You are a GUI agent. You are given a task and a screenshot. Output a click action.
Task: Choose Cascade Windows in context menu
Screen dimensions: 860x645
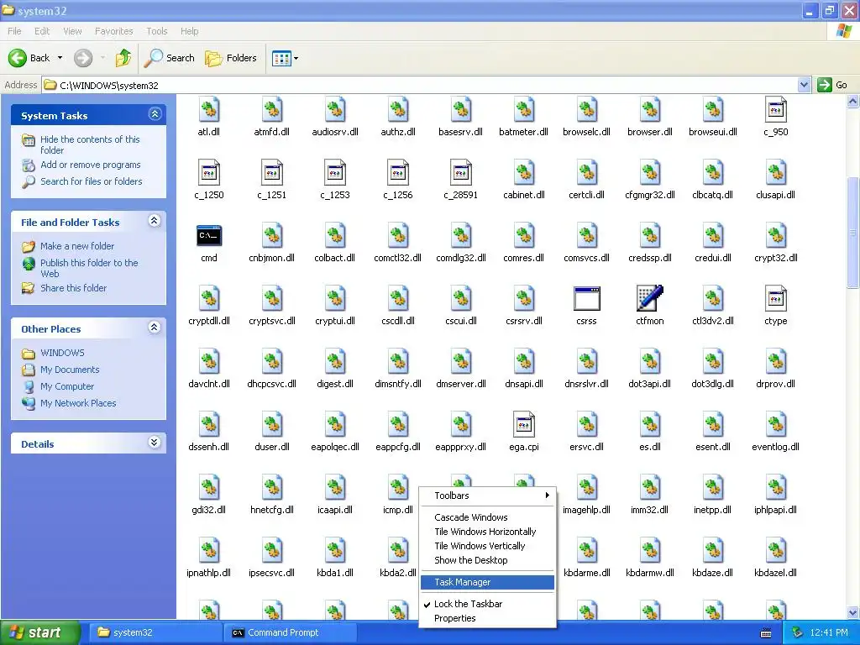tap(488, 517)
